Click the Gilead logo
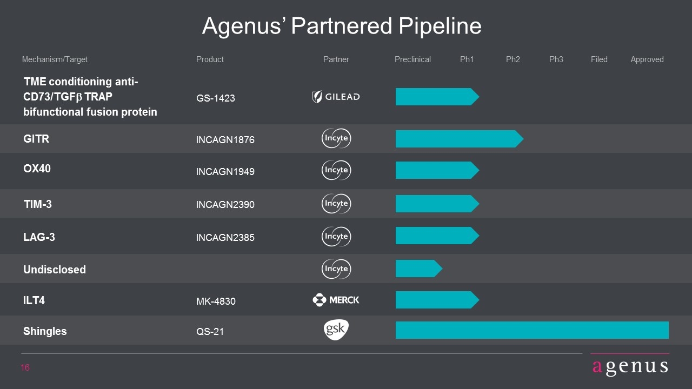The image size is (692, 389). click(x=336, y=97)
